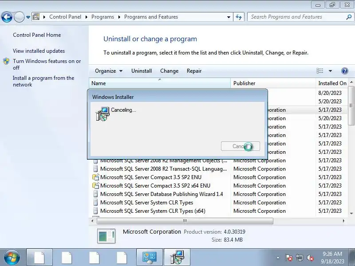The image size is (355, 266).
Task: Click the change view icon
Action: (x=319, y=71)
